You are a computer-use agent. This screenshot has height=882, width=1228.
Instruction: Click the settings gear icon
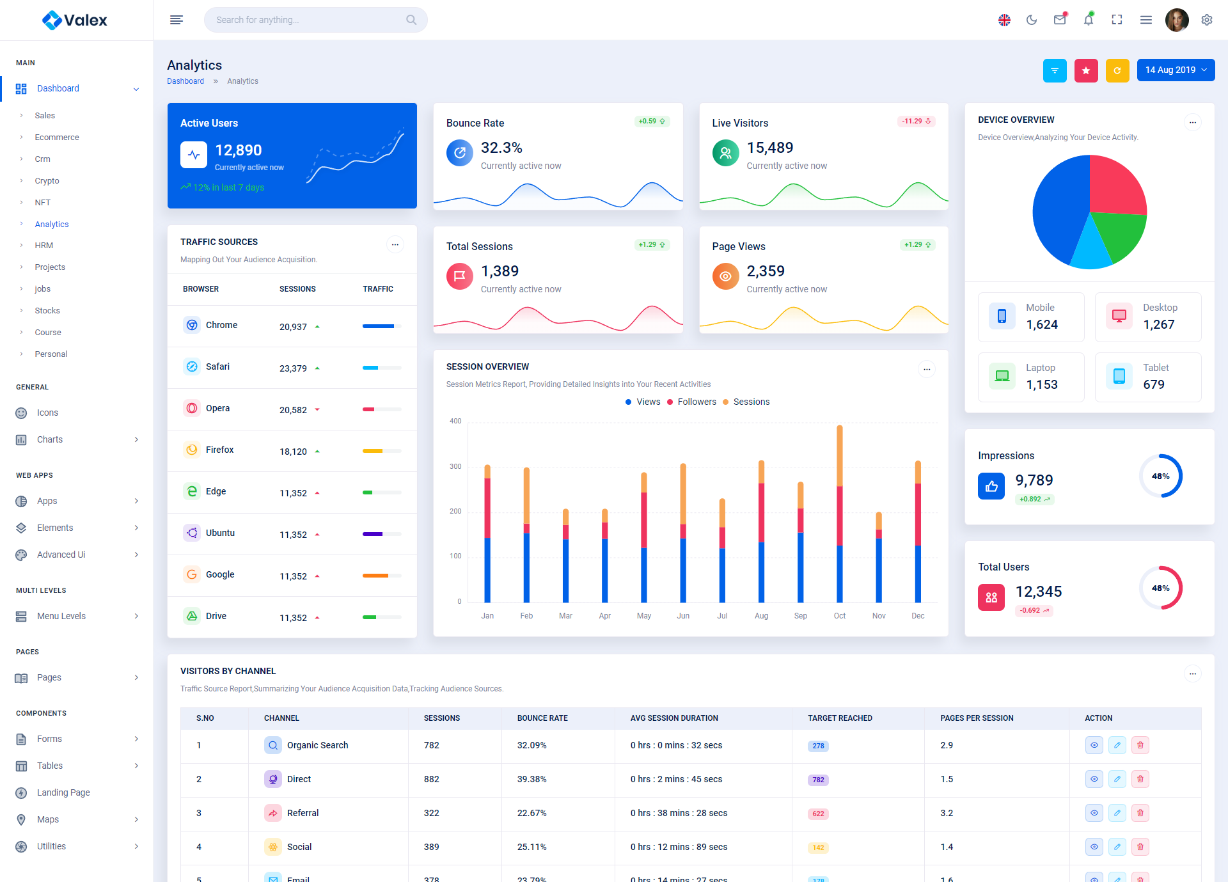[x=1207, y=20]
